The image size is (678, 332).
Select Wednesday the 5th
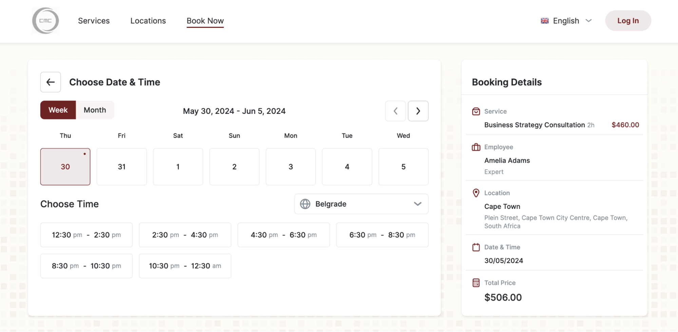(404, 167)
